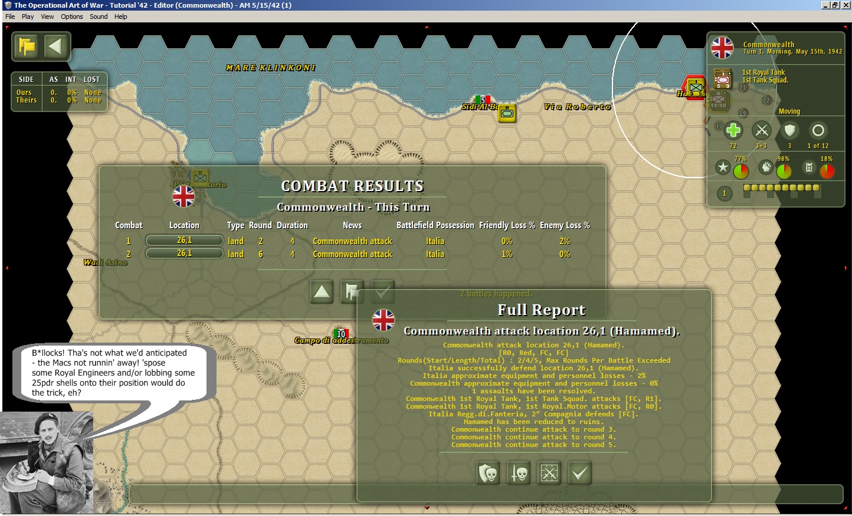Image resolution: width=852 pixels, height=516 pixels.
Task: Click the 'Campo di addestramento' map label
Action: [x=342, y=340]
